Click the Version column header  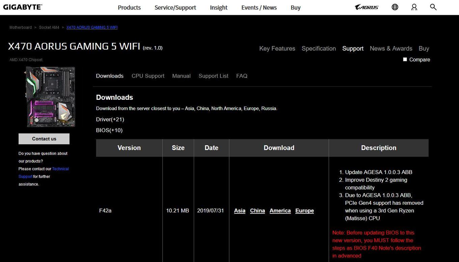coord(129,148)
